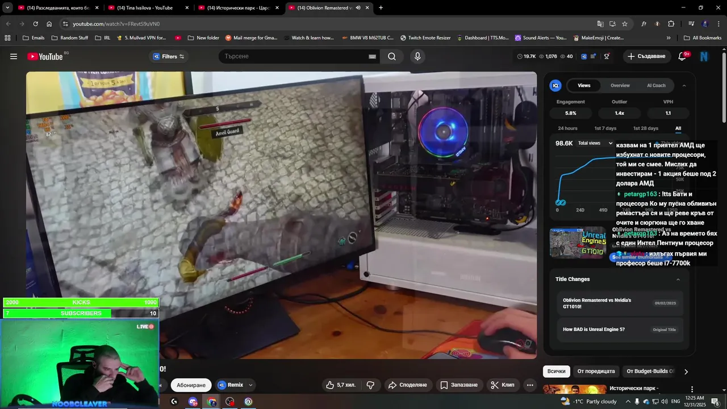Select the 24 hours time range

coord(567,128)
